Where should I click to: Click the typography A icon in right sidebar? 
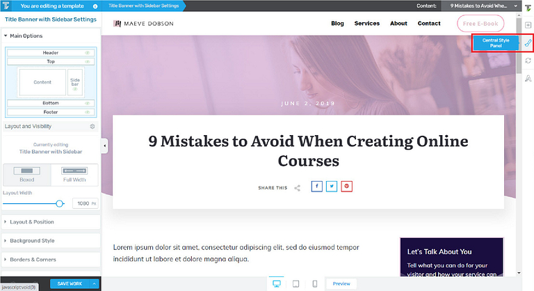click(x=528, y=78)
